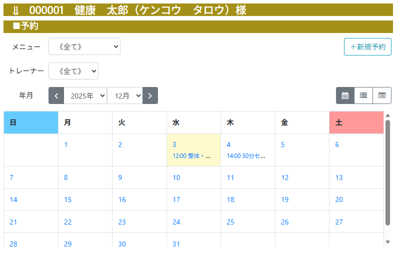Switch to list view icon

pyautogui.click(x=363, y=95)
